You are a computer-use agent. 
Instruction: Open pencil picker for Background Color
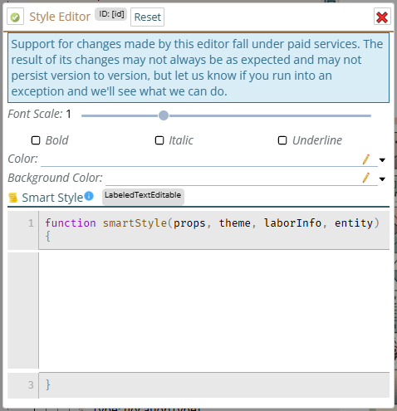tap(366, 178)
